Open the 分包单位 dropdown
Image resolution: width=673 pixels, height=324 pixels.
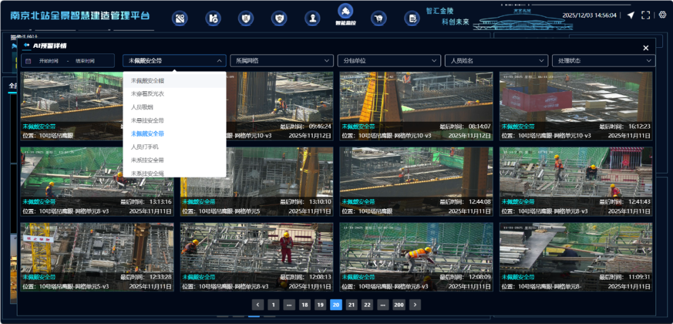tap(389, 61)
